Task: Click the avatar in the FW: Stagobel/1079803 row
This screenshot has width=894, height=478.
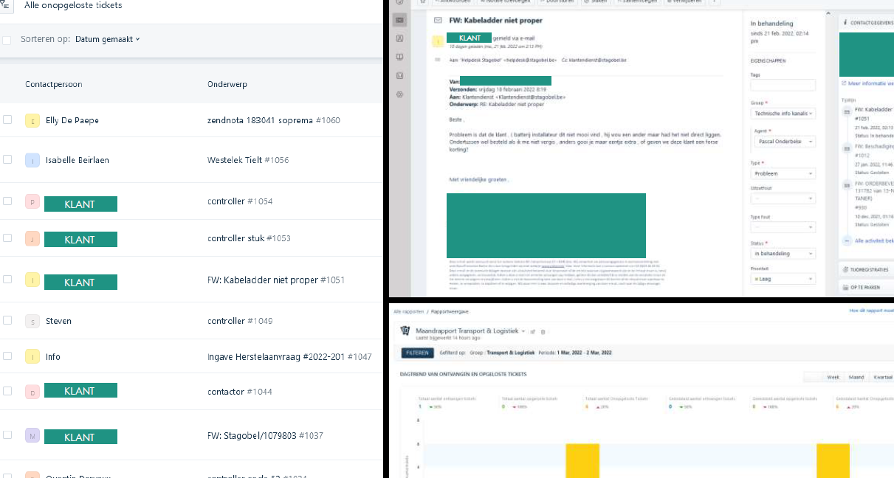Action: point(32,435)
